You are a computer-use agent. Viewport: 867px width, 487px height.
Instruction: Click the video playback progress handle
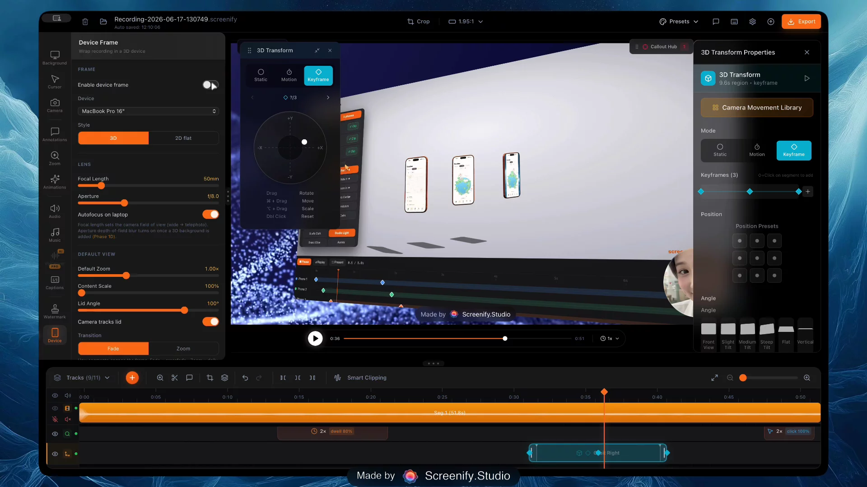pos(505,339)
